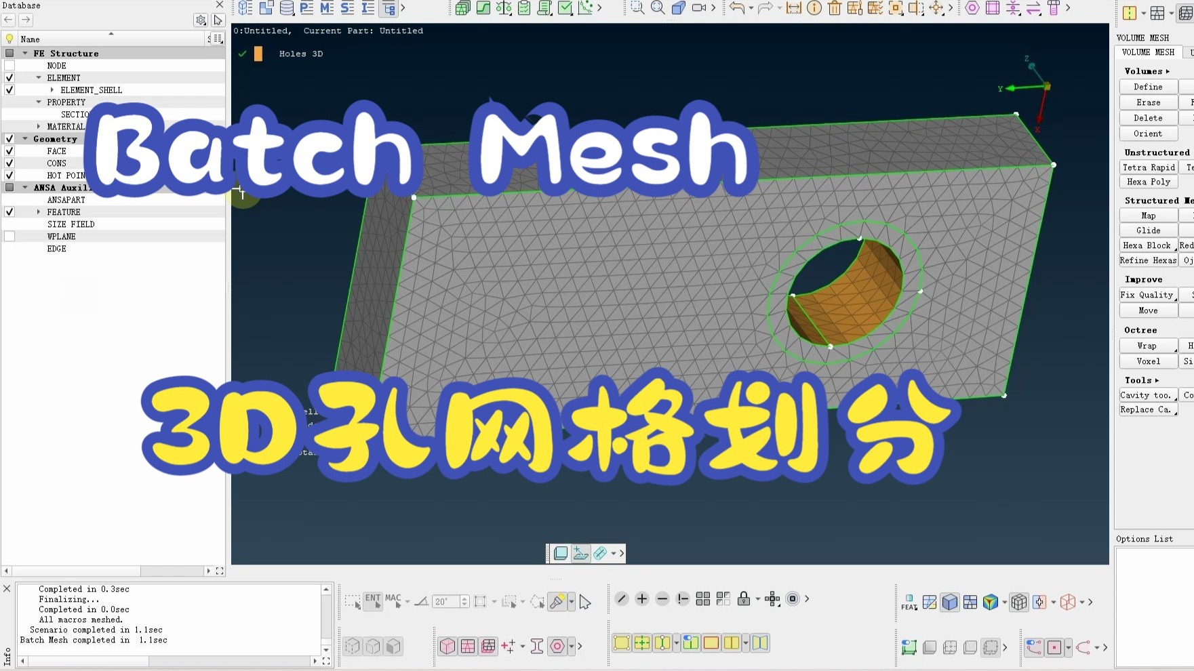Screen dimensions: 1194x671
Task: Click the pink cube icon
Action: pyautogui.click(x=447, y=646)
